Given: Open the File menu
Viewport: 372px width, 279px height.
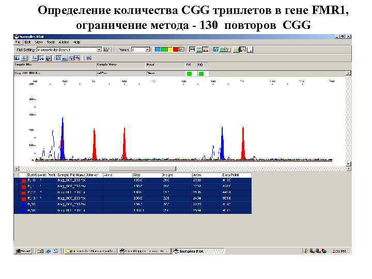Looking at the screenshot, I should 18,42.
